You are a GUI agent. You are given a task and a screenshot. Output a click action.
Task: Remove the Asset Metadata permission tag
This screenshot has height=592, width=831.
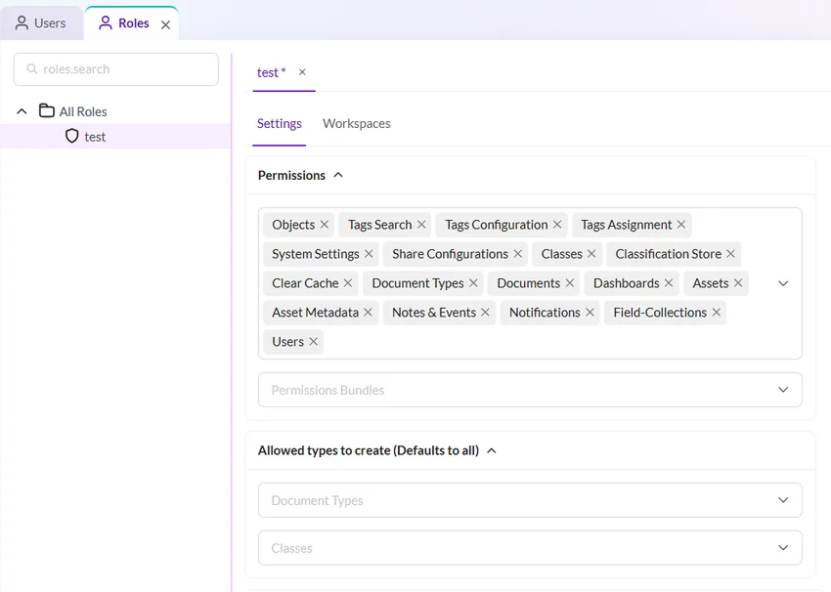point(368,313)
